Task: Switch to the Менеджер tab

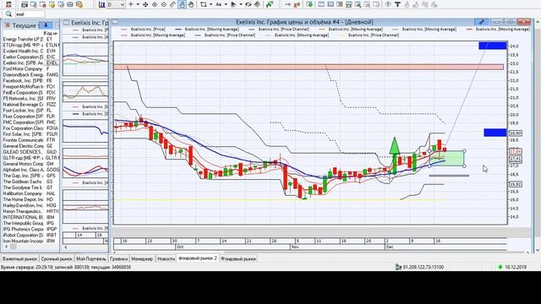Action: point(142,258)
